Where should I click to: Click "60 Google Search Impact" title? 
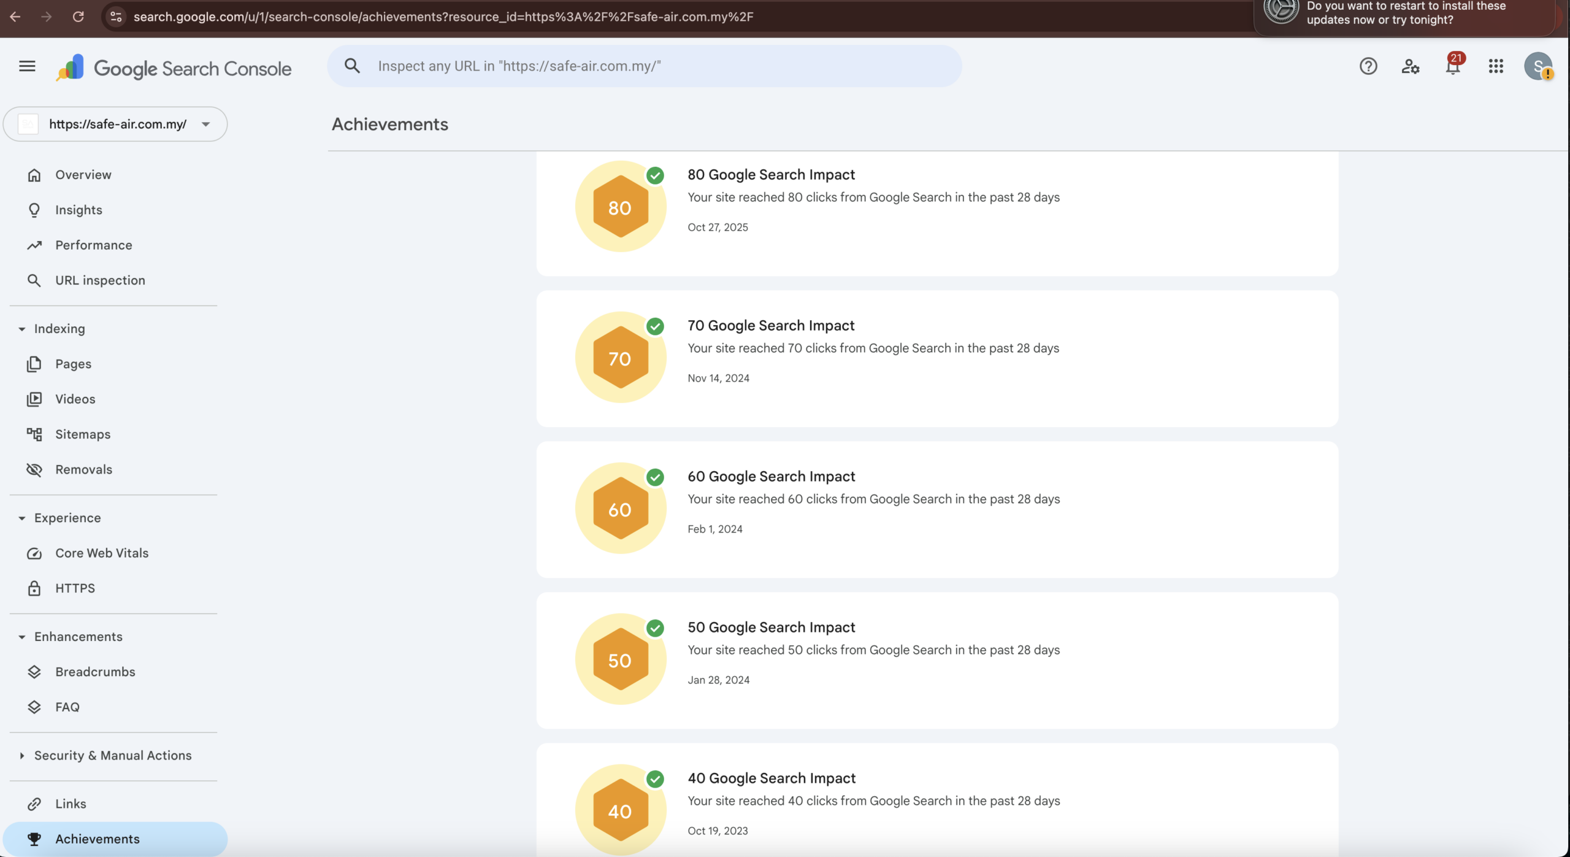click(771, 476)
